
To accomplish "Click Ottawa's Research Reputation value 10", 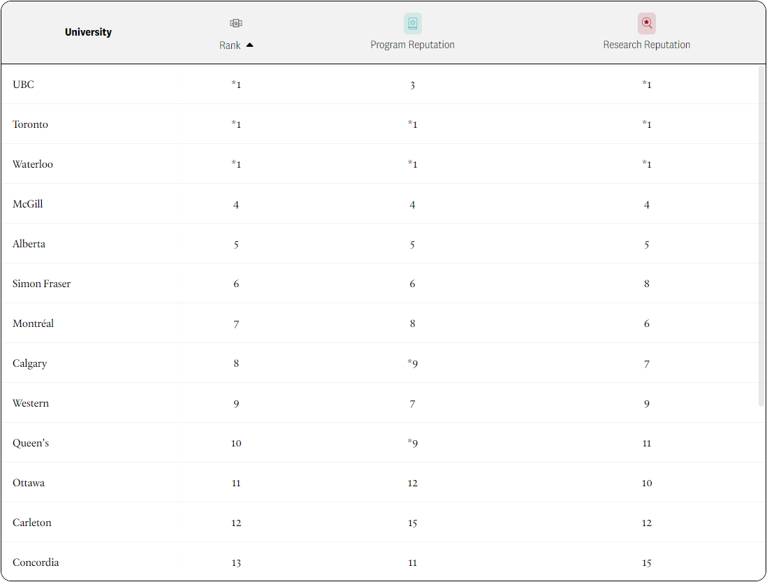I will point(647,483).
